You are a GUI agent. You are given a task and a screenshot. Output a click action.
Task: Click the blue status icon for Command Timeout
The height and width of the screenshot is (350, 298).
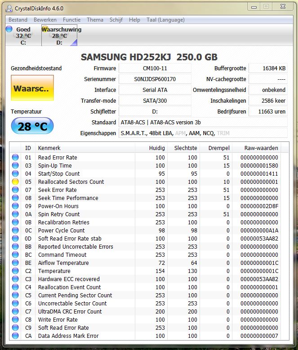click(15, 255)
